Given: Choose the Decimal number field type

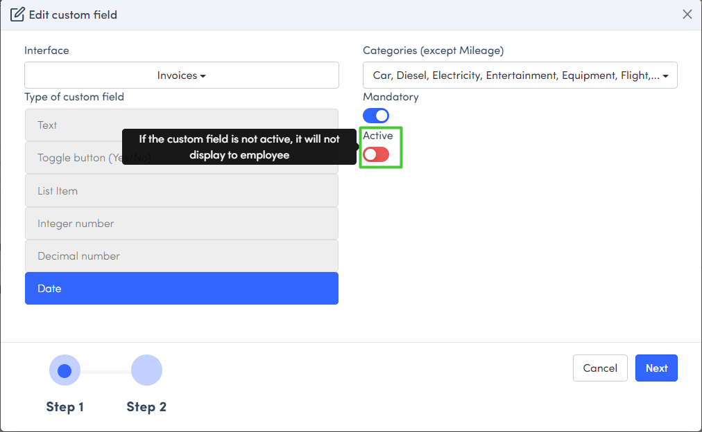Looking at the screenshot, I should pyautogui.click(x=181, y=256).
